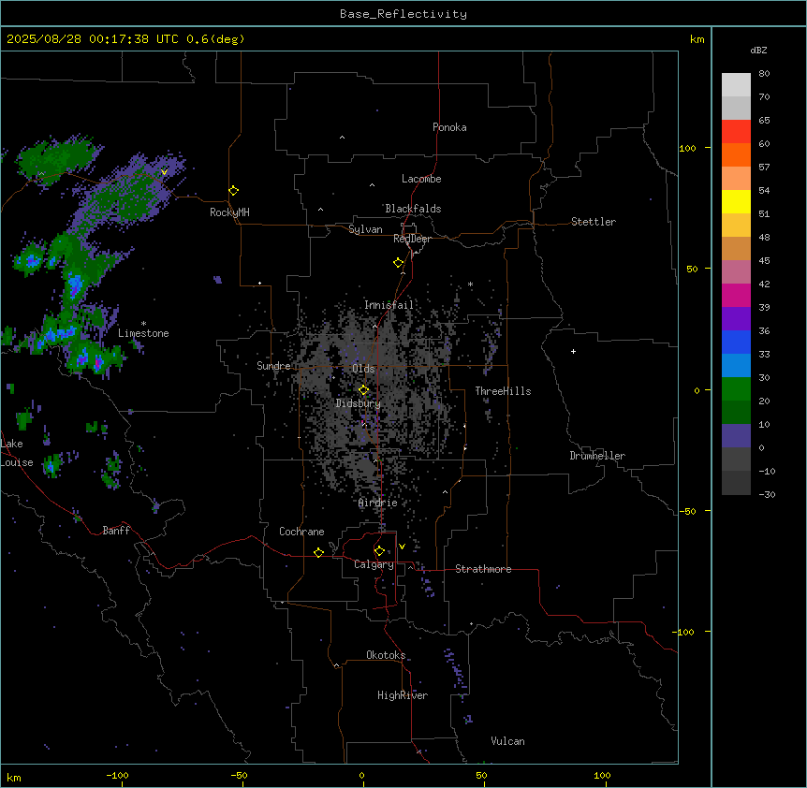Click the white plus marker north of Drumheller
This screenshot has height=788, width=807.
573,351
